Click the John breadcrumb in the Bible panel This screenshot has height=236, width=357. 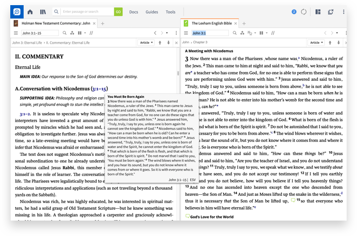[x=186, y=42]
